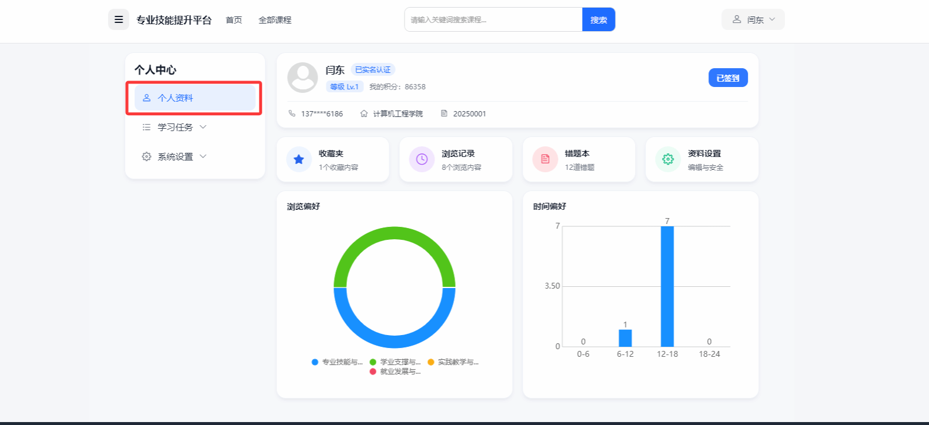Click the list icon beside 学习任务
Image resolution: width=929 pixels, height=425 pixels.
[x=146, y=127]
